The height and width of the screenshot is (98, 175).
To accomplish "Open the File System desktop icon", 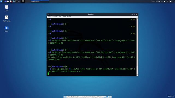I will coord(7,19).
